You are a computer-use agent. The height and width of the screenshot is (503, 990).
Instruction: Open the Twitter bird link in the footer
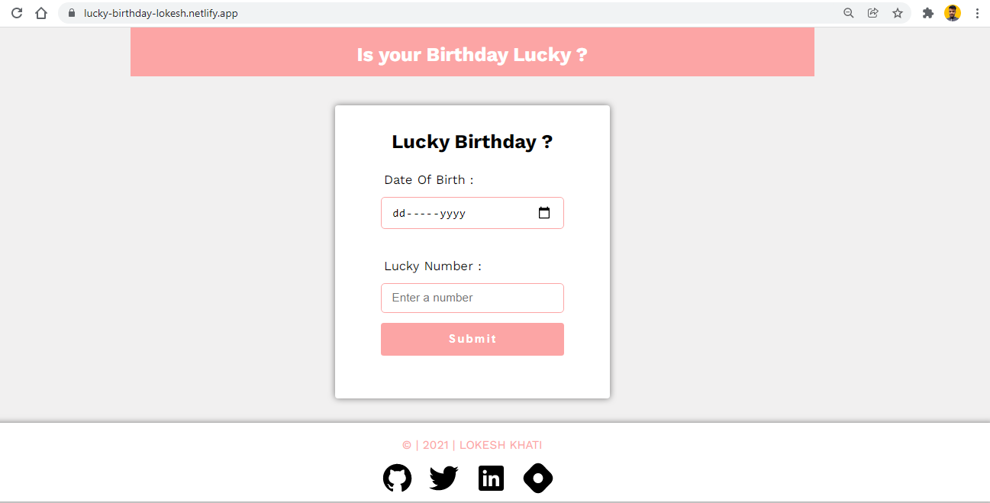443,479
